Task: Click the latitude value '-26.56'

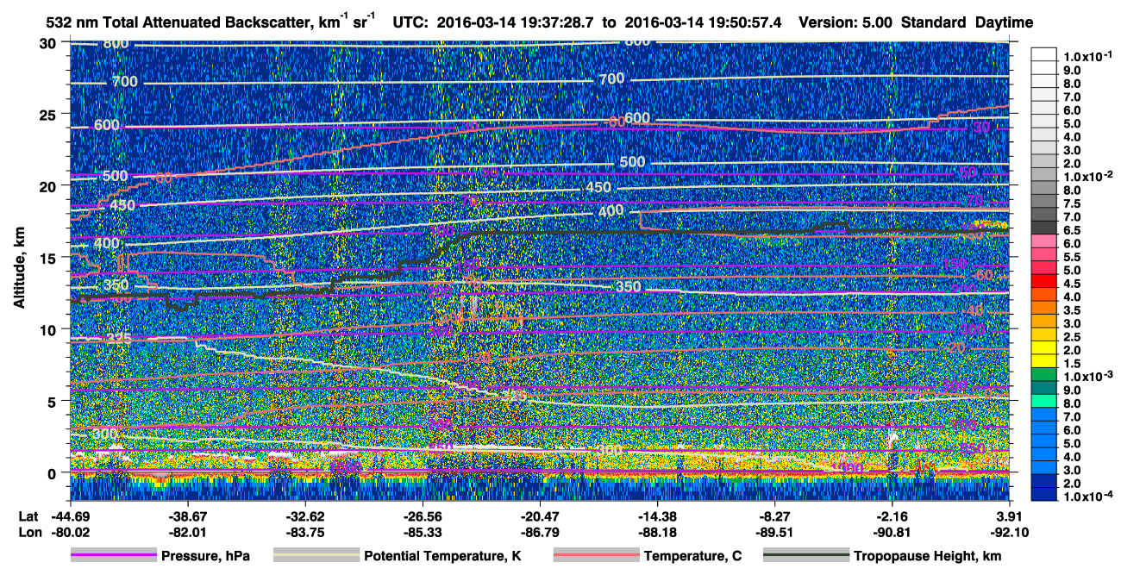Action: click(422, 516)
